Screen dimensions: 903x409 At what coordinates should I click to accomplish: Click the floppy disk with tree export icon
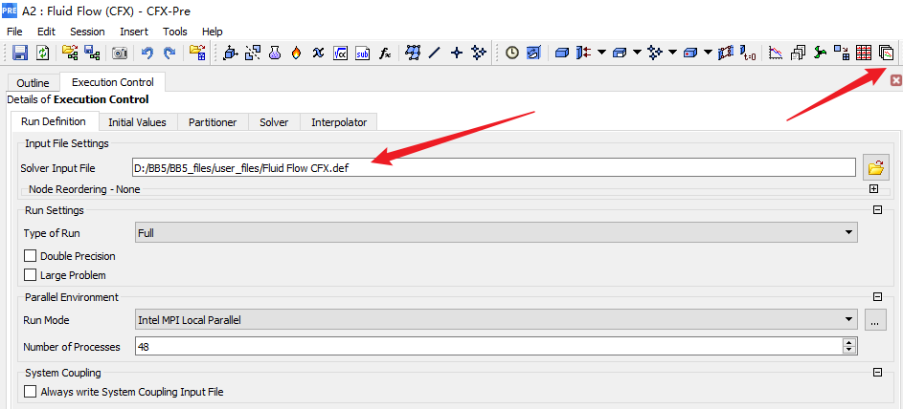92,53
